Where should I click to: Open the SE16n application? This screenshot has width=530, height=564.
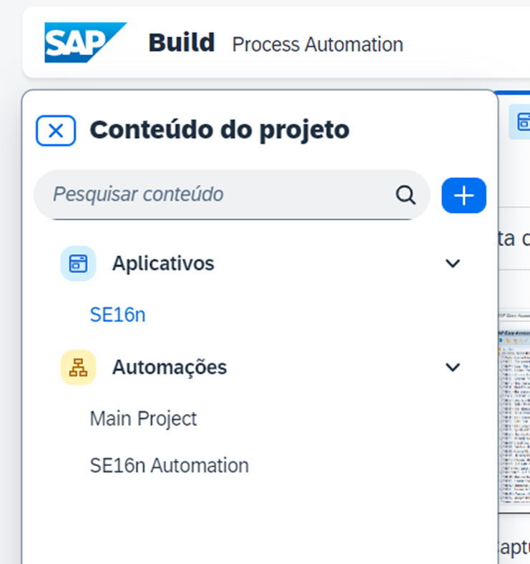117,315
